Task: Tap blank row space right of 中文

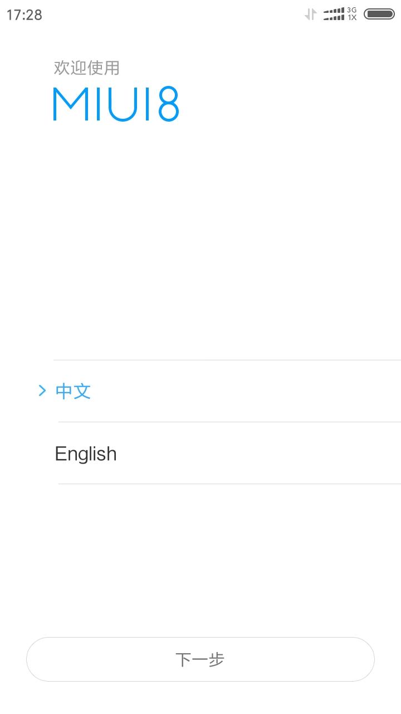Action: click(x=246, y=391)
